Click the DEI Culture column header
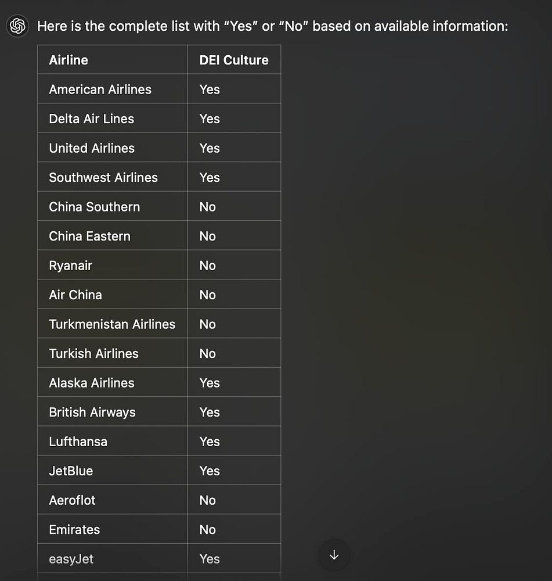Screen dimensions: 552x581 click(x=234, y=60)
